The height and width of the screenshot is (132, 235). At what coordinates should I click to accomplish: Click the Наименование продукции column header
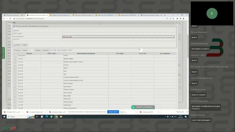click(86, 54)
